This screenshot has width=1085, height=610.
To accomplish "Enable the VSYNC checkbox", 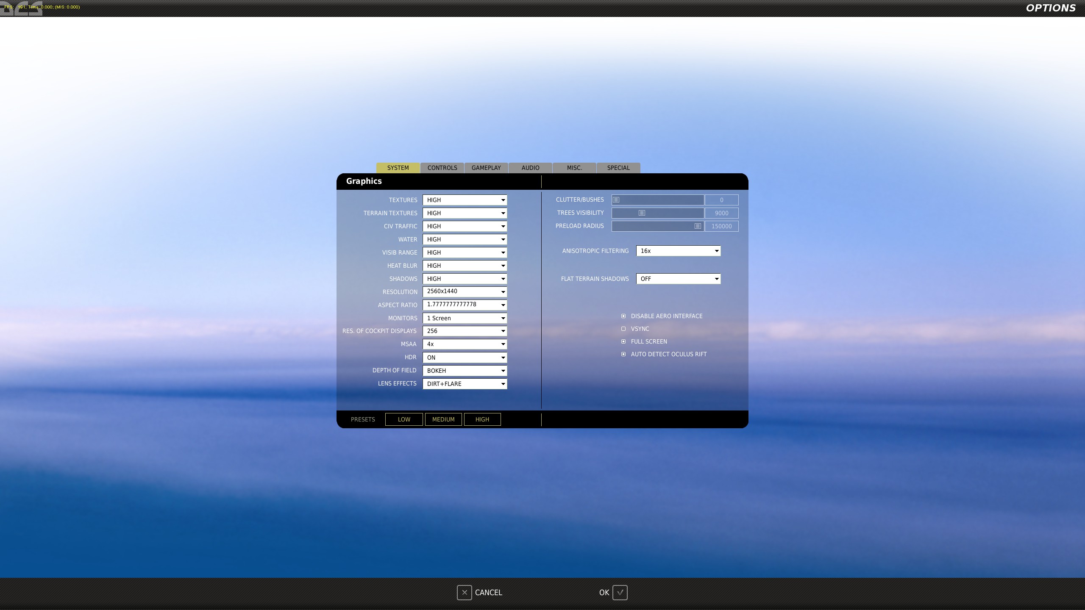I will (623, 329).
